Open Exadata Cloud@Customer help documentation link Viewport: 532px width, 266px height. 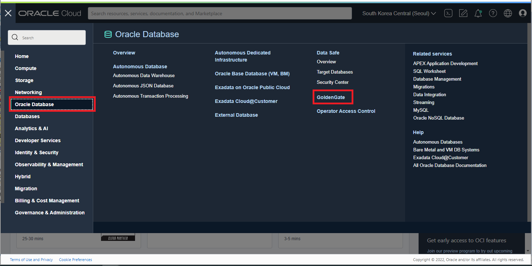click(x=441, y=157)
